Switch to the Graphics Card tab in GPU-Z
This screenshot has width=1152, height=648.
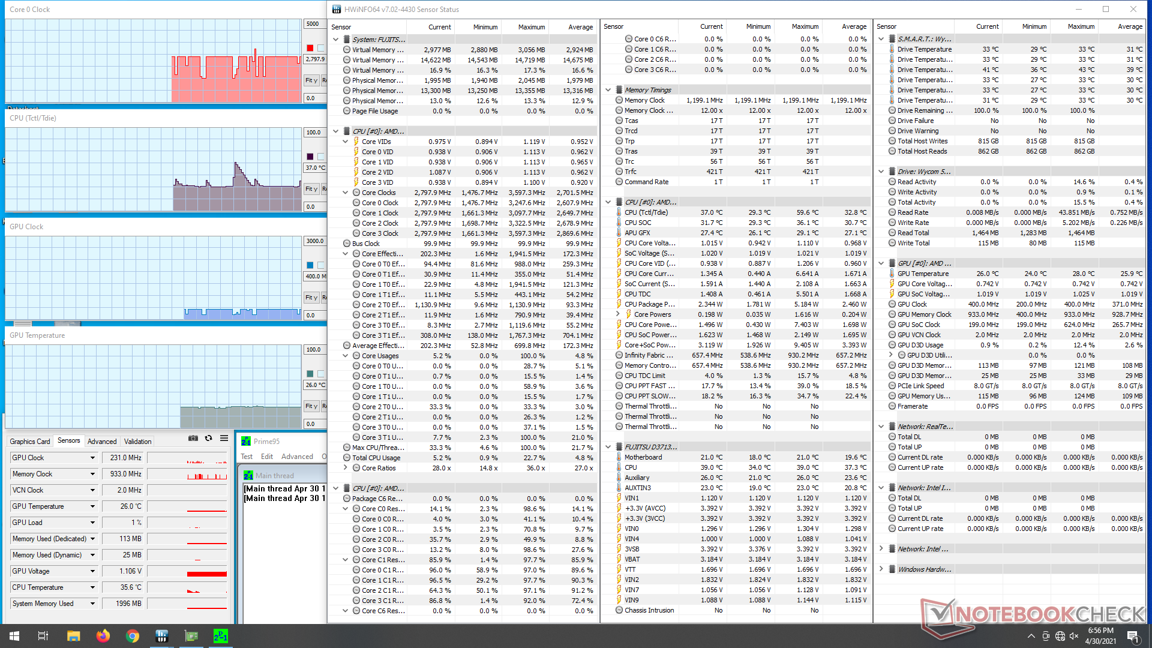click(30, 442)
